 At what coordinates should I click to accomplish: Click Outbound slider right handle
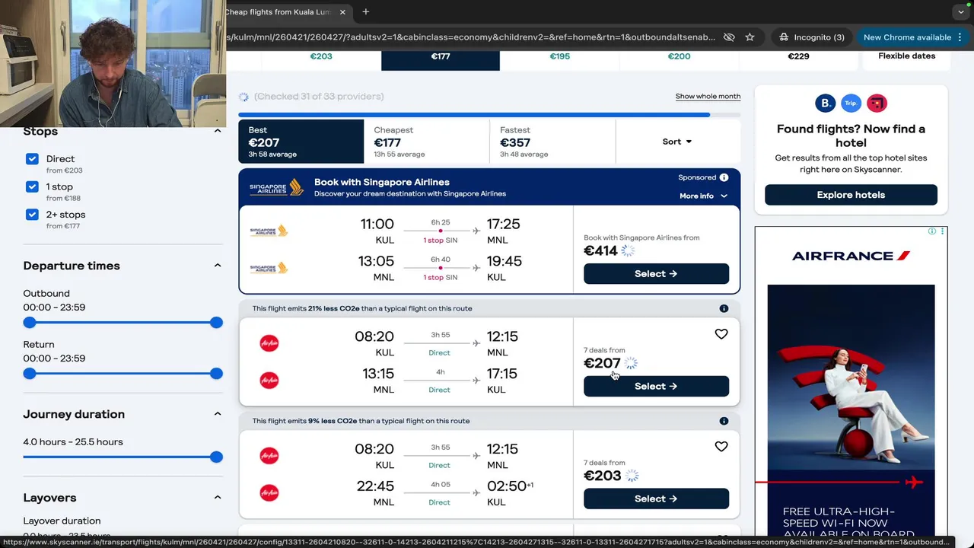(217, 323)
